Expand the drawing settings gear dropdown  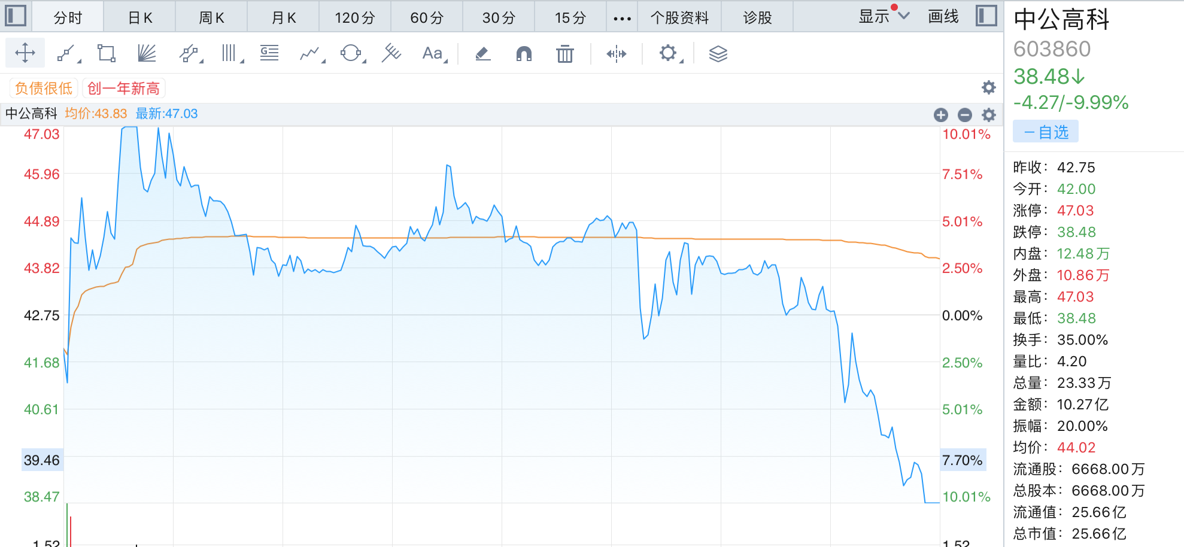pos(668,53)
